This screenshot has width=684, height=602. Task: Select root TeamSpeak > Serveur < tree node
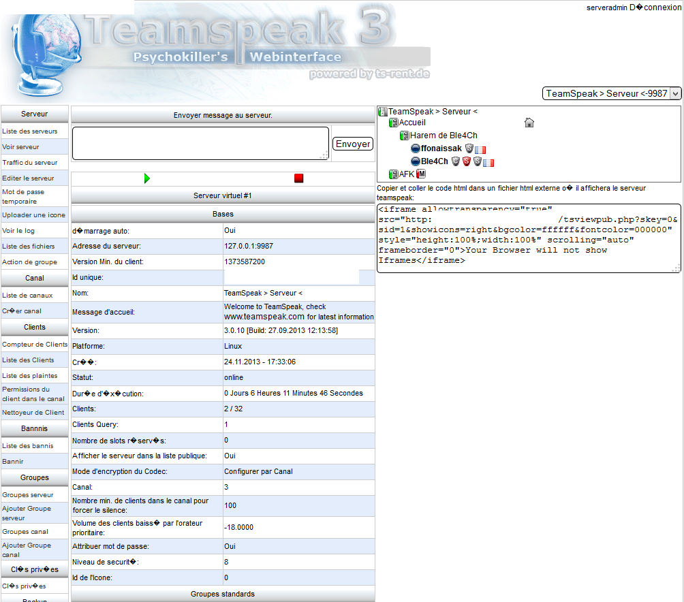pos(433,112)
